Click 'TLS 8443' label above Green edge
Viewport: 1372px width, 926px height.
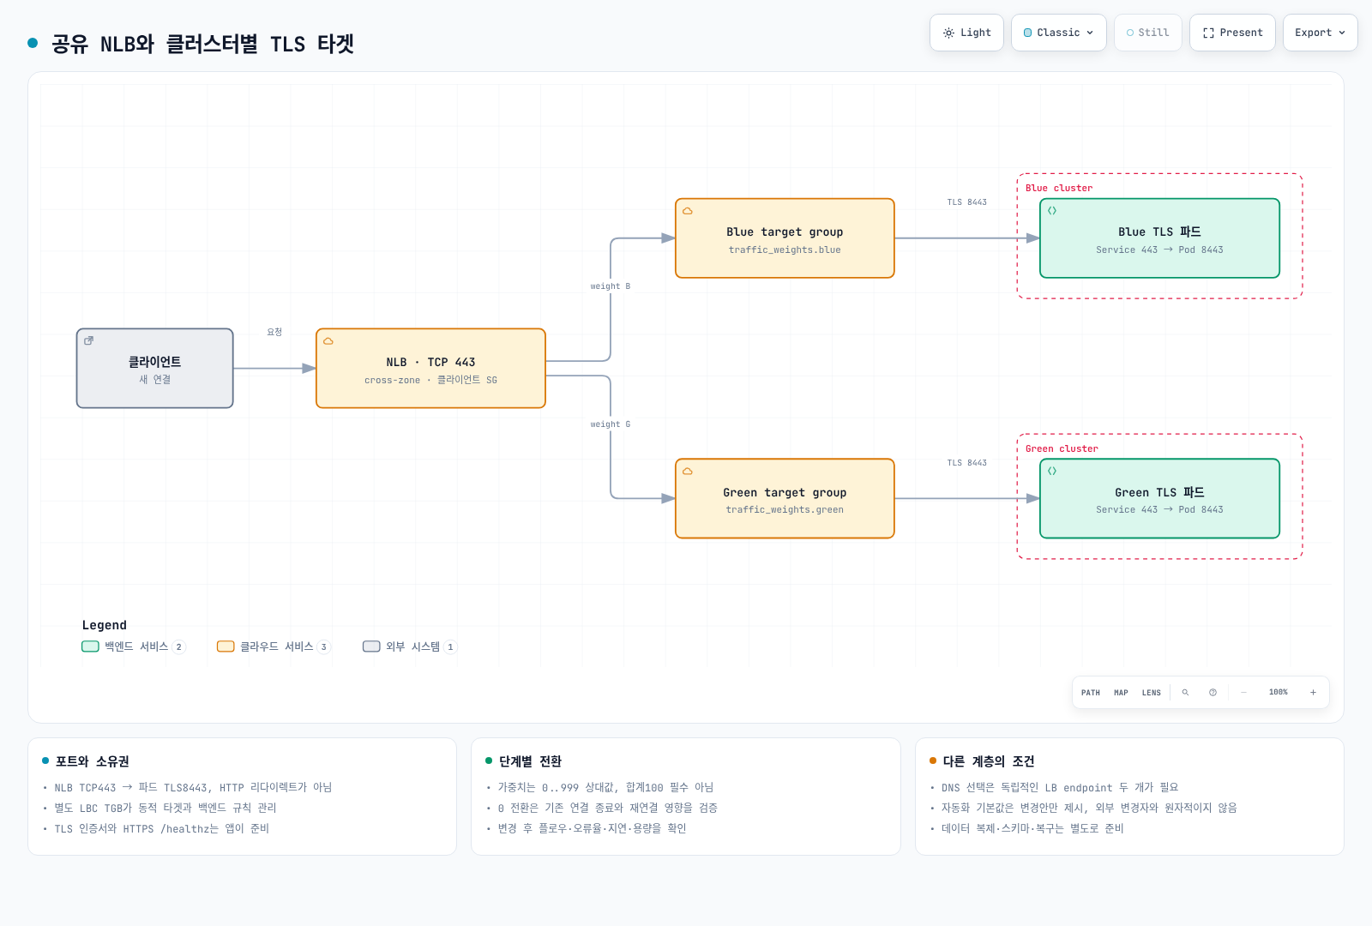967,463
